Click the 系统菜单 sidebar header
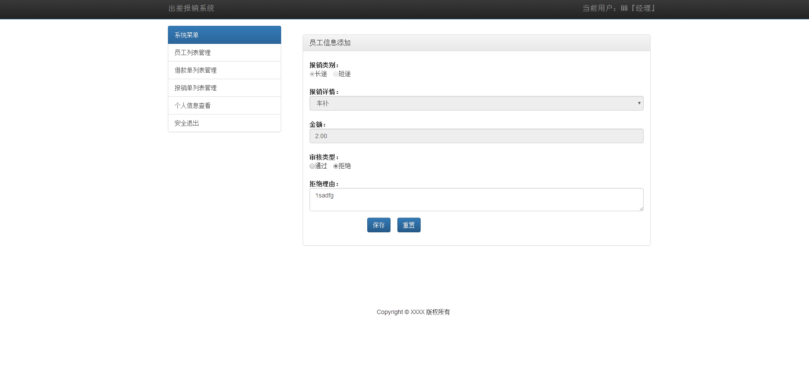The image size is (809, 382). (224, 35)
